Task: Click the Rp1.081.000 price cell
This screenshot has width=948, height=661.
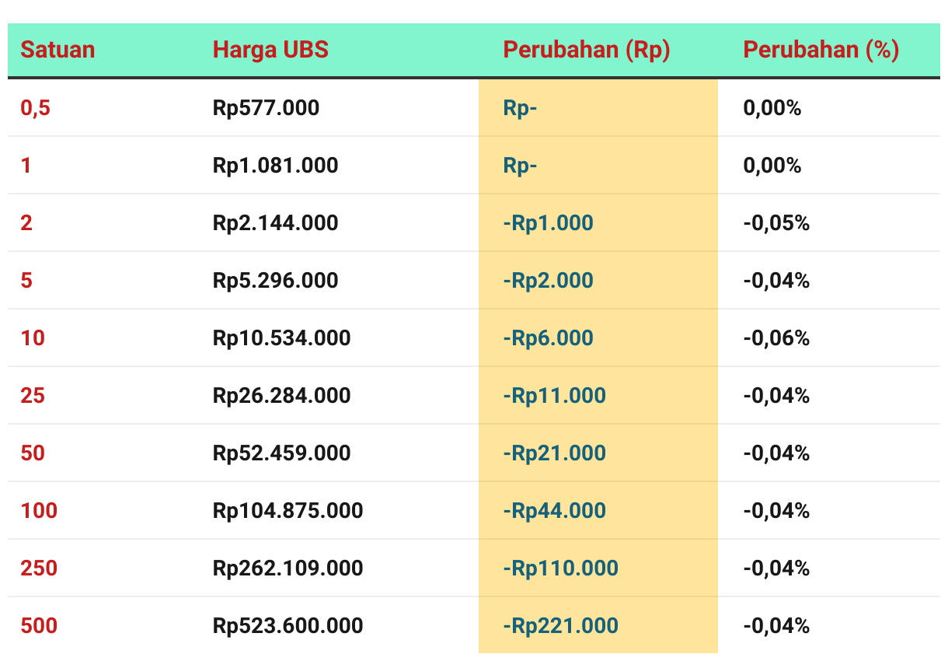Action: pos(275,166)
